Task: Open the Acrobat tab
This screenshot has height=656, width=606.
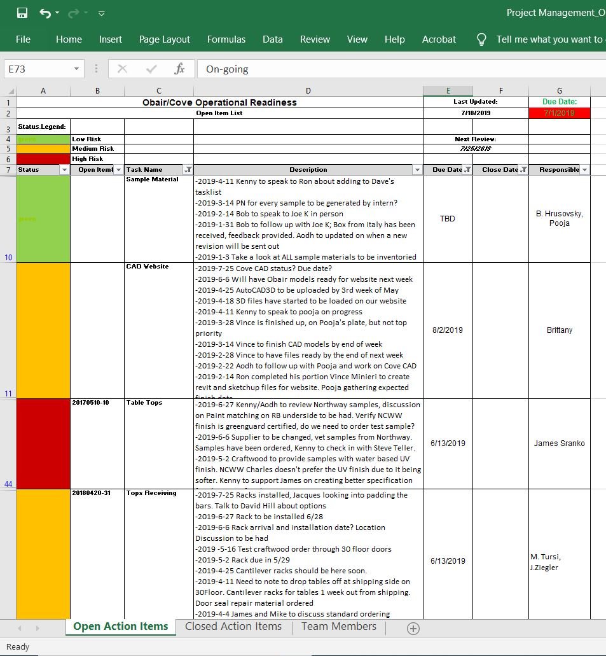Action: [x=439, y=39]
